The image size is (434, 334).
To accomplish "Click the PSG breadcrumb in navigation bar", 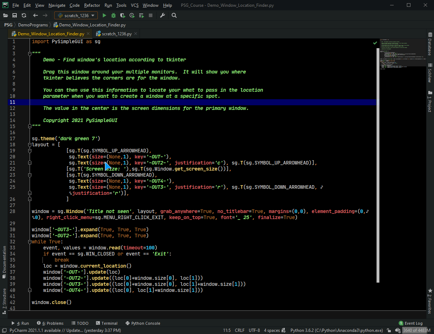I will [8, 25].
